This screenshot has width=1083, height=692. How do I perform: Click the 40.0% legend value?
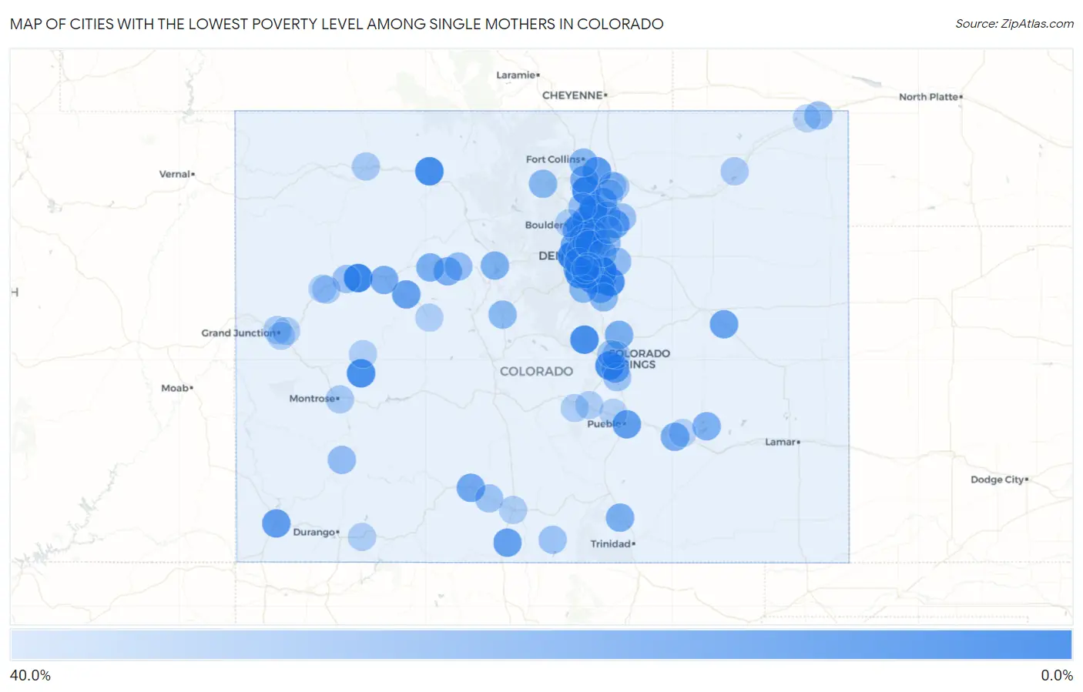click(30, 675)
